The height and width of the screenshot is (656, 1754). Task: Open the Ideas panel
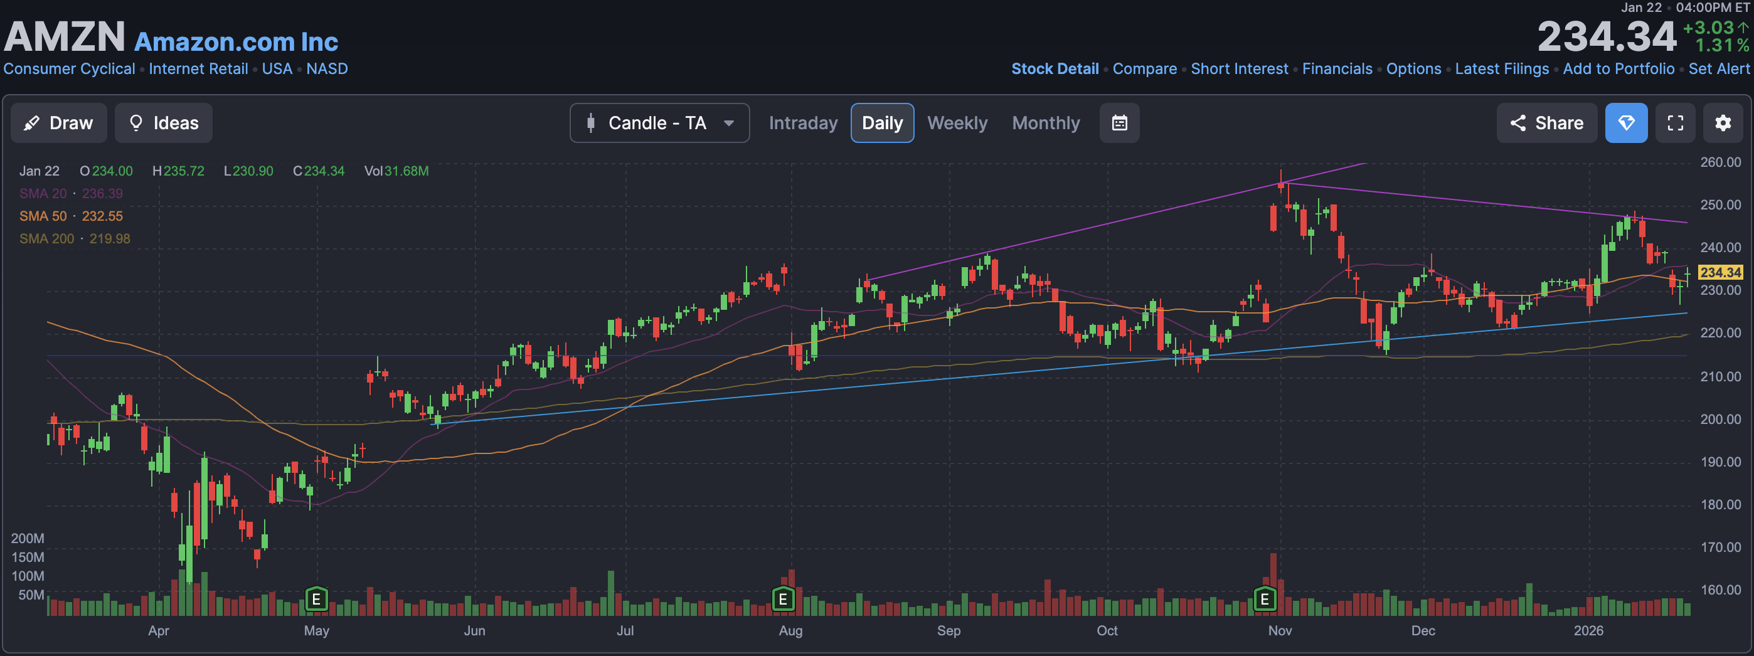coord(163,122)
